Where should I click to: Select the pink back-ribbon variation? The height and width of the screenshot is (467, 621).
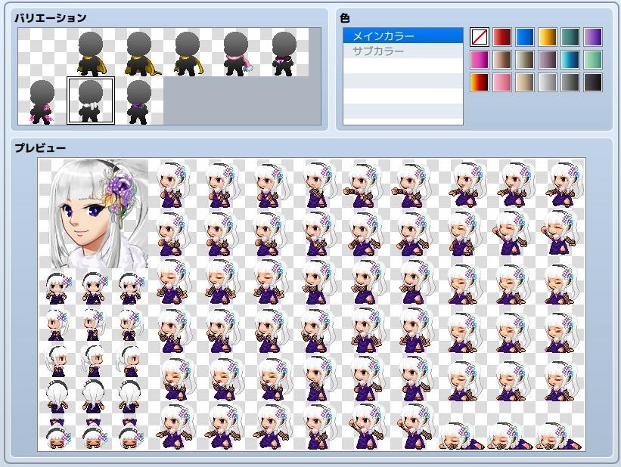point(40,102)
